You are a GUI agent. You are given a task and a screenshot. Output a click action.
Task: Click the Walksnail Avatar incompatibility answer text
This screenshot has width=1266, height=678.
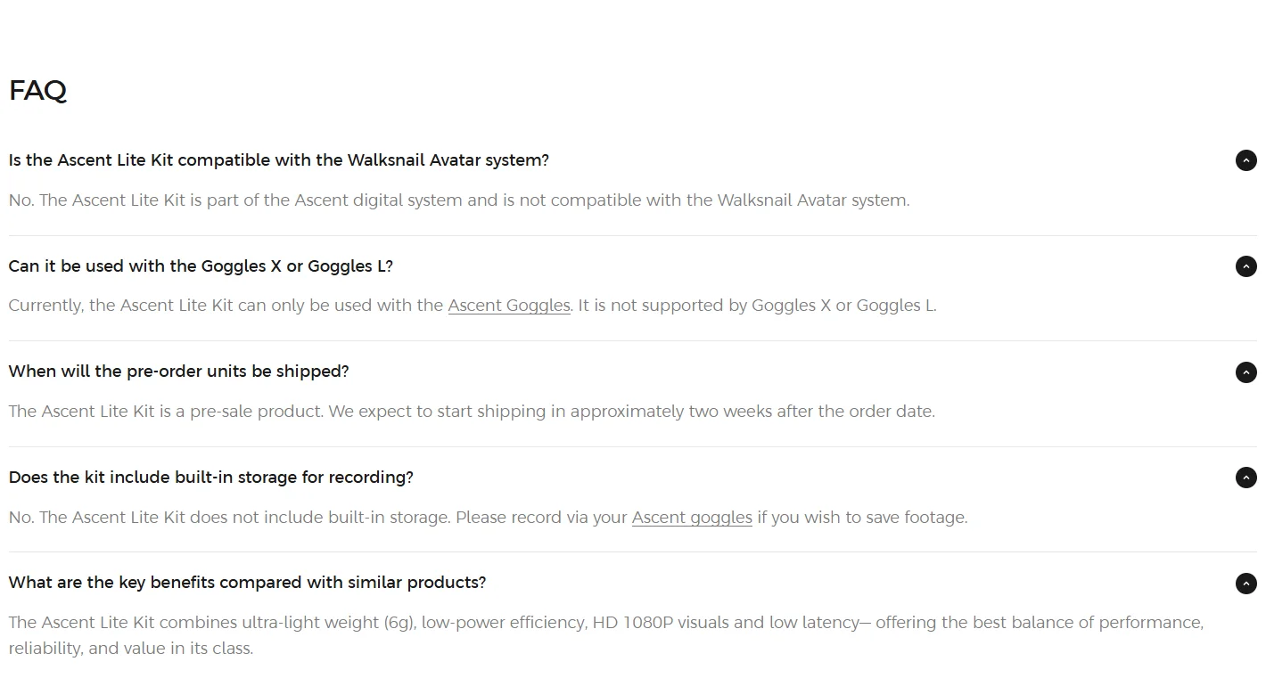(459, 200)
